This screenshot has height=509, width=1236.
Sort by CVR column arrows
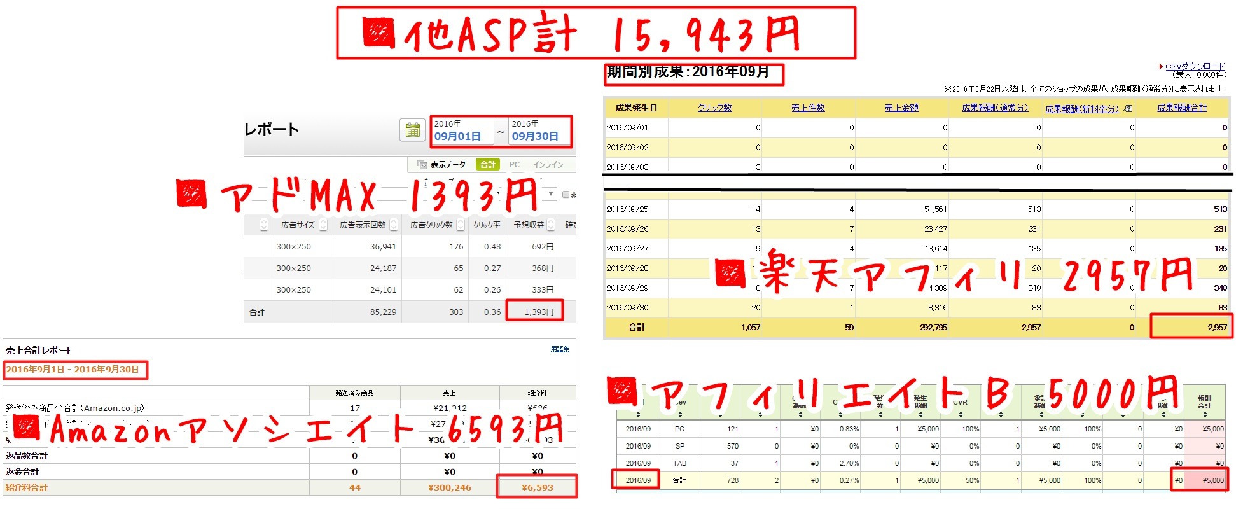(960, 414)
